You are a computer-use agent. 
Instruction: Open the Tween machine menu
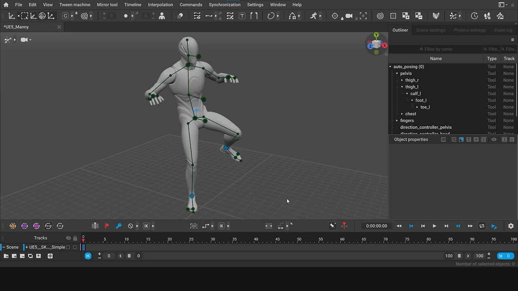(74, 4)
